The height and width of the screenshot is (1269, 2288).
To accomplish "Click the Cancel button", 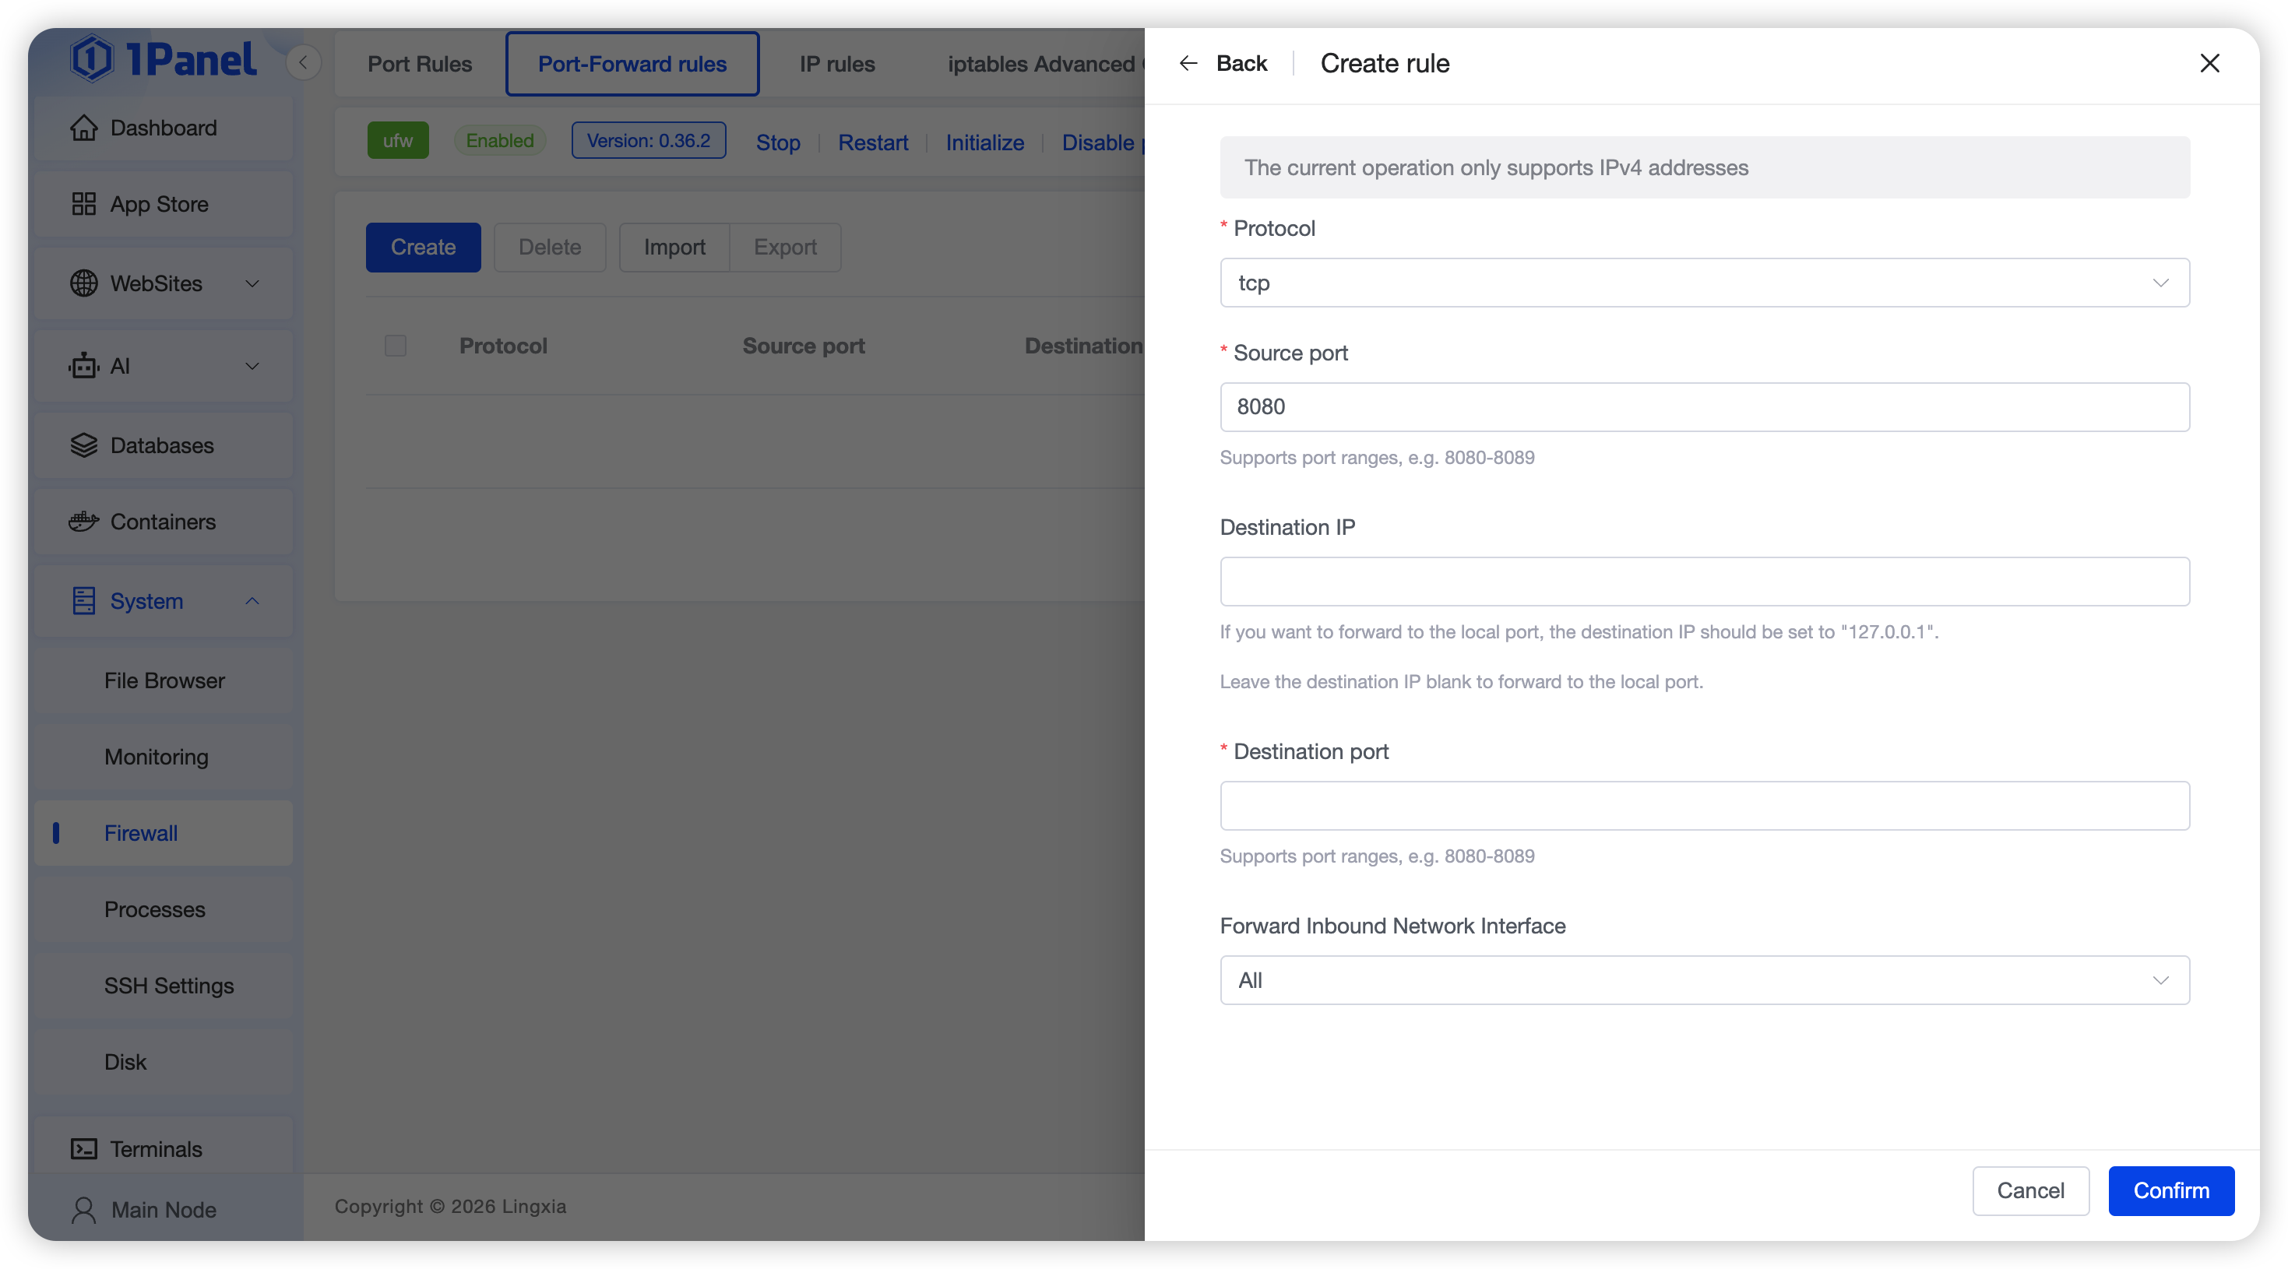I will 2029,1190.
